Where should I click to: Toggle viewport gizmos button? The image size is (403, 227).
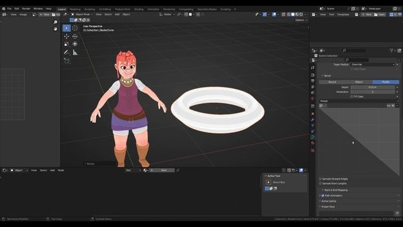pyautogui.click(x=264, y=15)
